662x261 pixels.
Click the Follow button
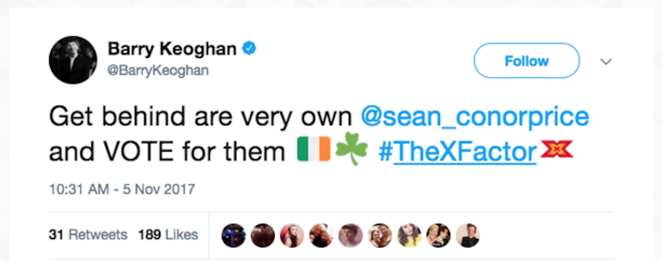(526, 61)
